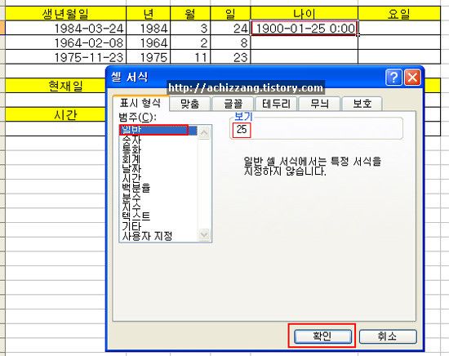Select cell showing 1900-01-25 0:00
Screen dimensions: 449x356
click(x=305, y=28)
